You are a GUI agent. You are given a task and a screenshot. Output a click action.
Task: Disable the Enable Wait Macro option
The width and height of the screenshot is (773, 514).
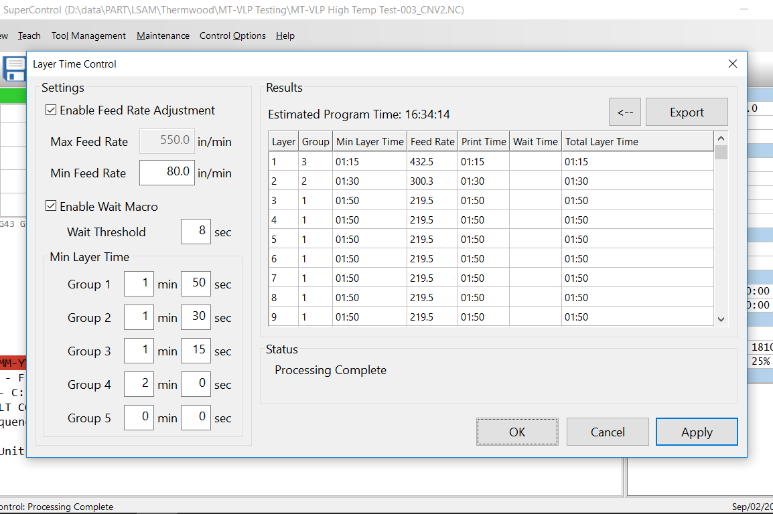coord(51,206)
